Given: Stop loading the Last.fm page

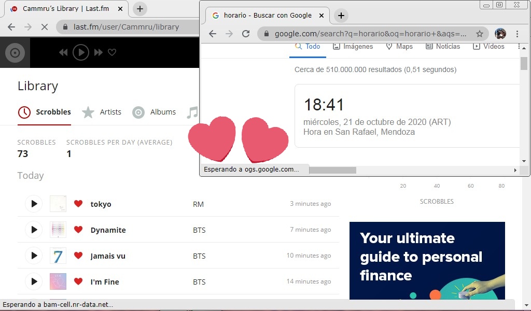Looking at the screenshot, I should [x=45, y=27].
